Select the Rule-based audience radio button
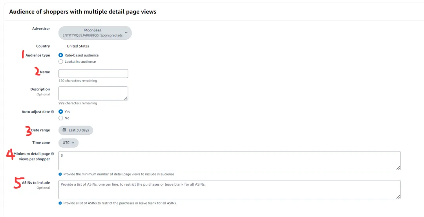424x217 pixels. coord(60,55)
